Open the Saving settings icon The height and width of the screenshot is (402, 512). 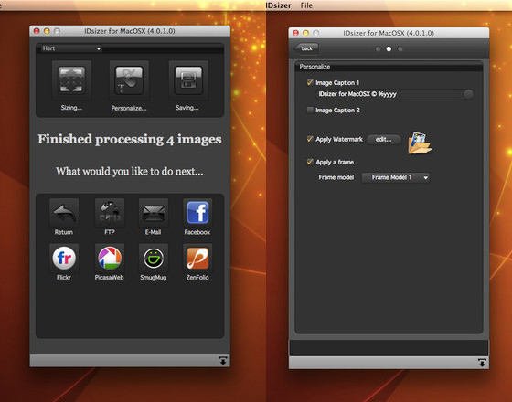[x=188, y=80]
